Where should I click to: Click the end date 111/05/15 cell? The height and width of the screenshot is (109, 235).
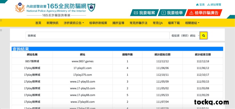click(203, 81)
